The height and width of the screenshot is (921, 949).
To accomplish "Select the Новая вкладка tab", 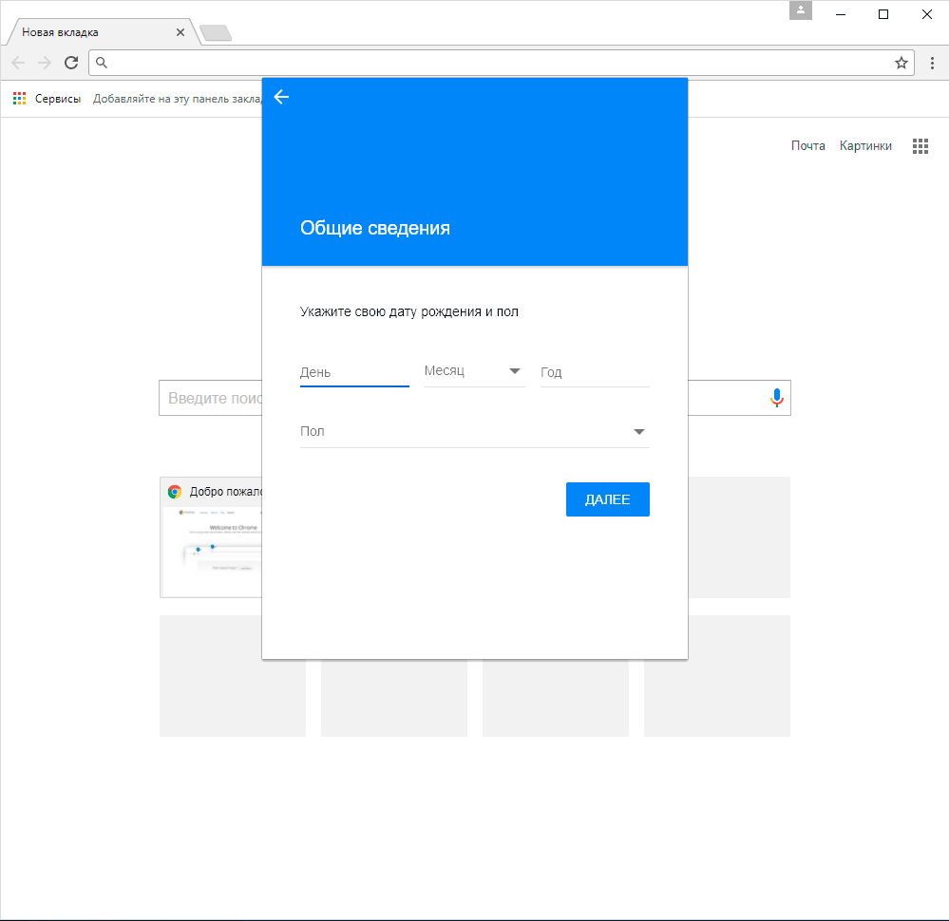I will 95,32.
